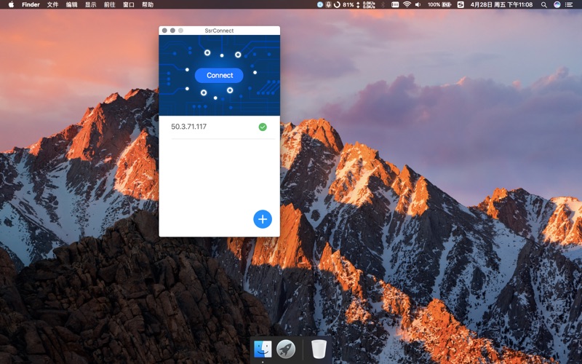Open the 编辑 menu
This screenshot has width=582, height=364.
tap(71, 4)
